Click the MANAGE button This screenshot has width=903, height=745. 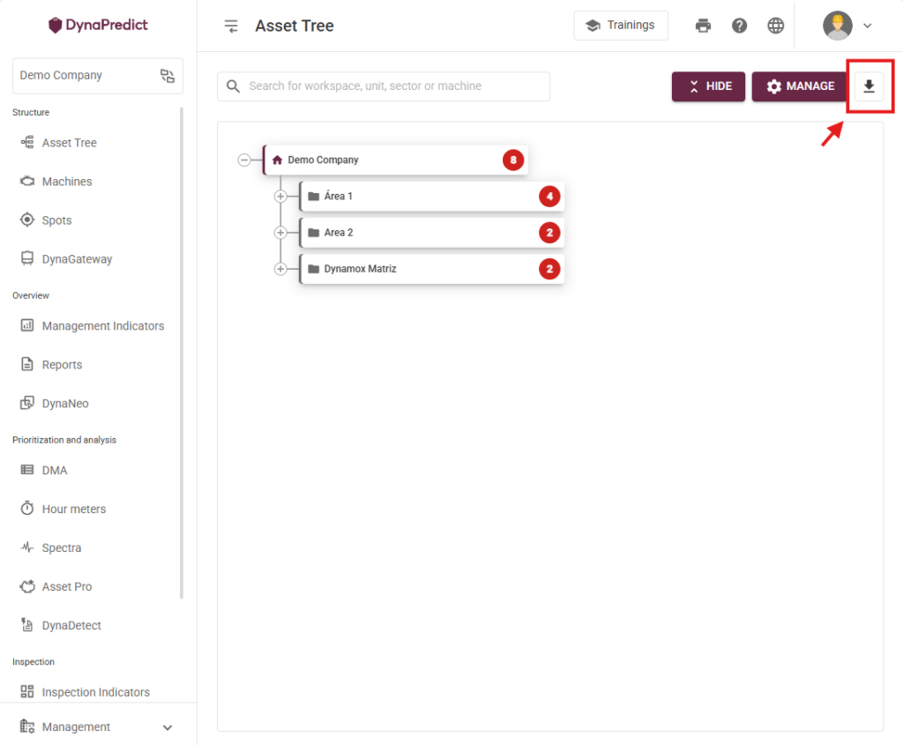pyautogui.click(x=800, y=86)
